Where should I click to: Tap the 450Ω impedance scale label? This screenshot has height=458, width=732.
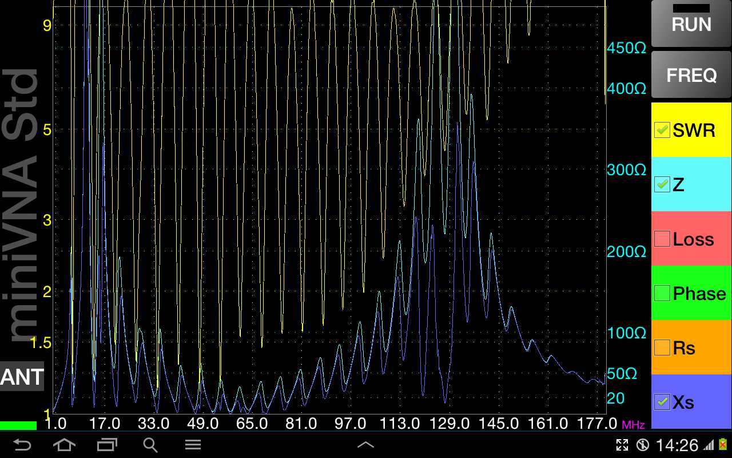coord(627,48)
